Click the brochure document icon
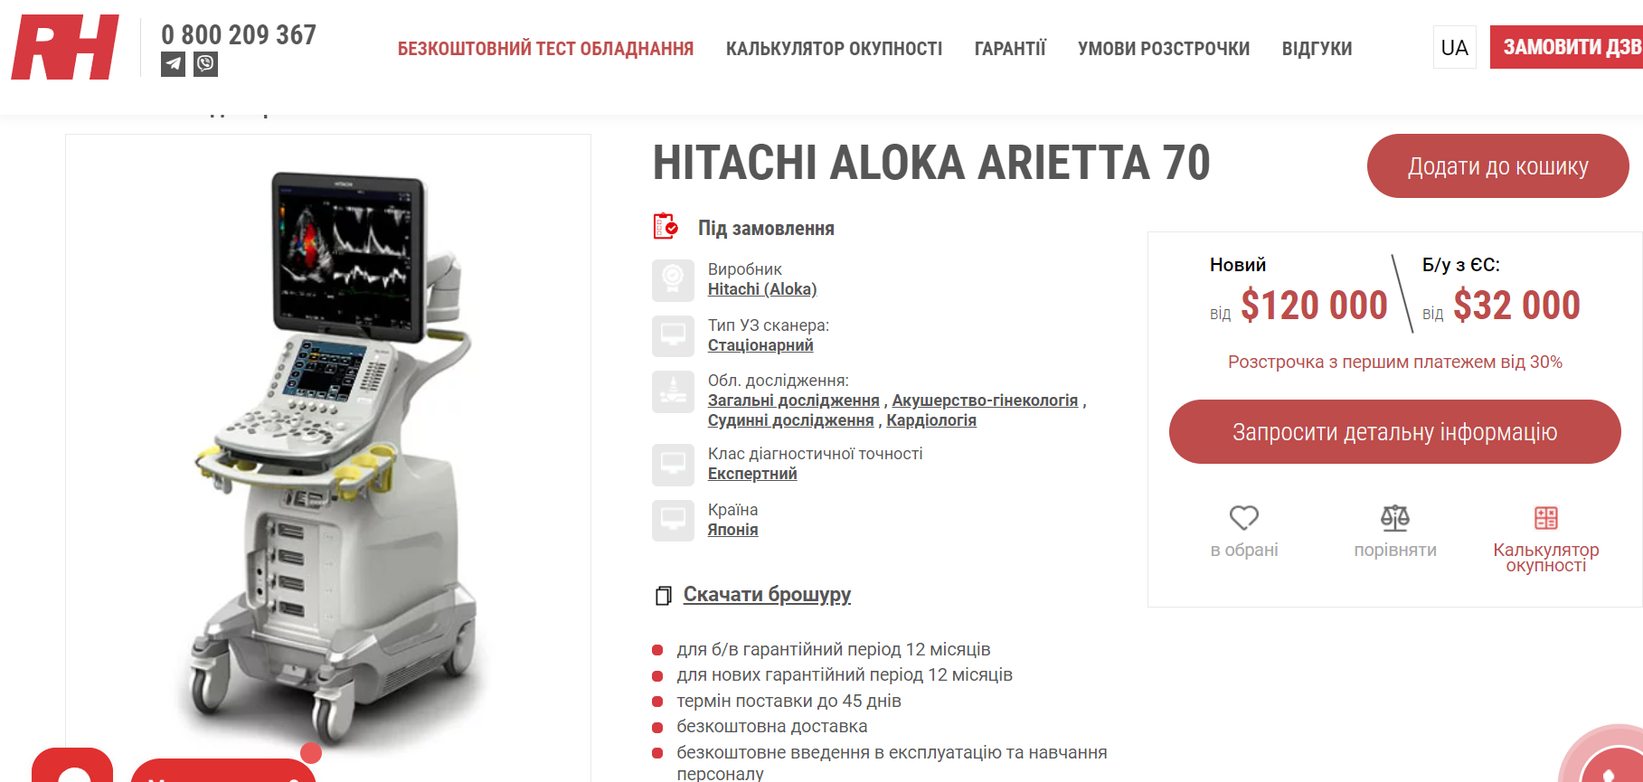The width and height of the screenshot is (1643, 782). coord(664,596)
